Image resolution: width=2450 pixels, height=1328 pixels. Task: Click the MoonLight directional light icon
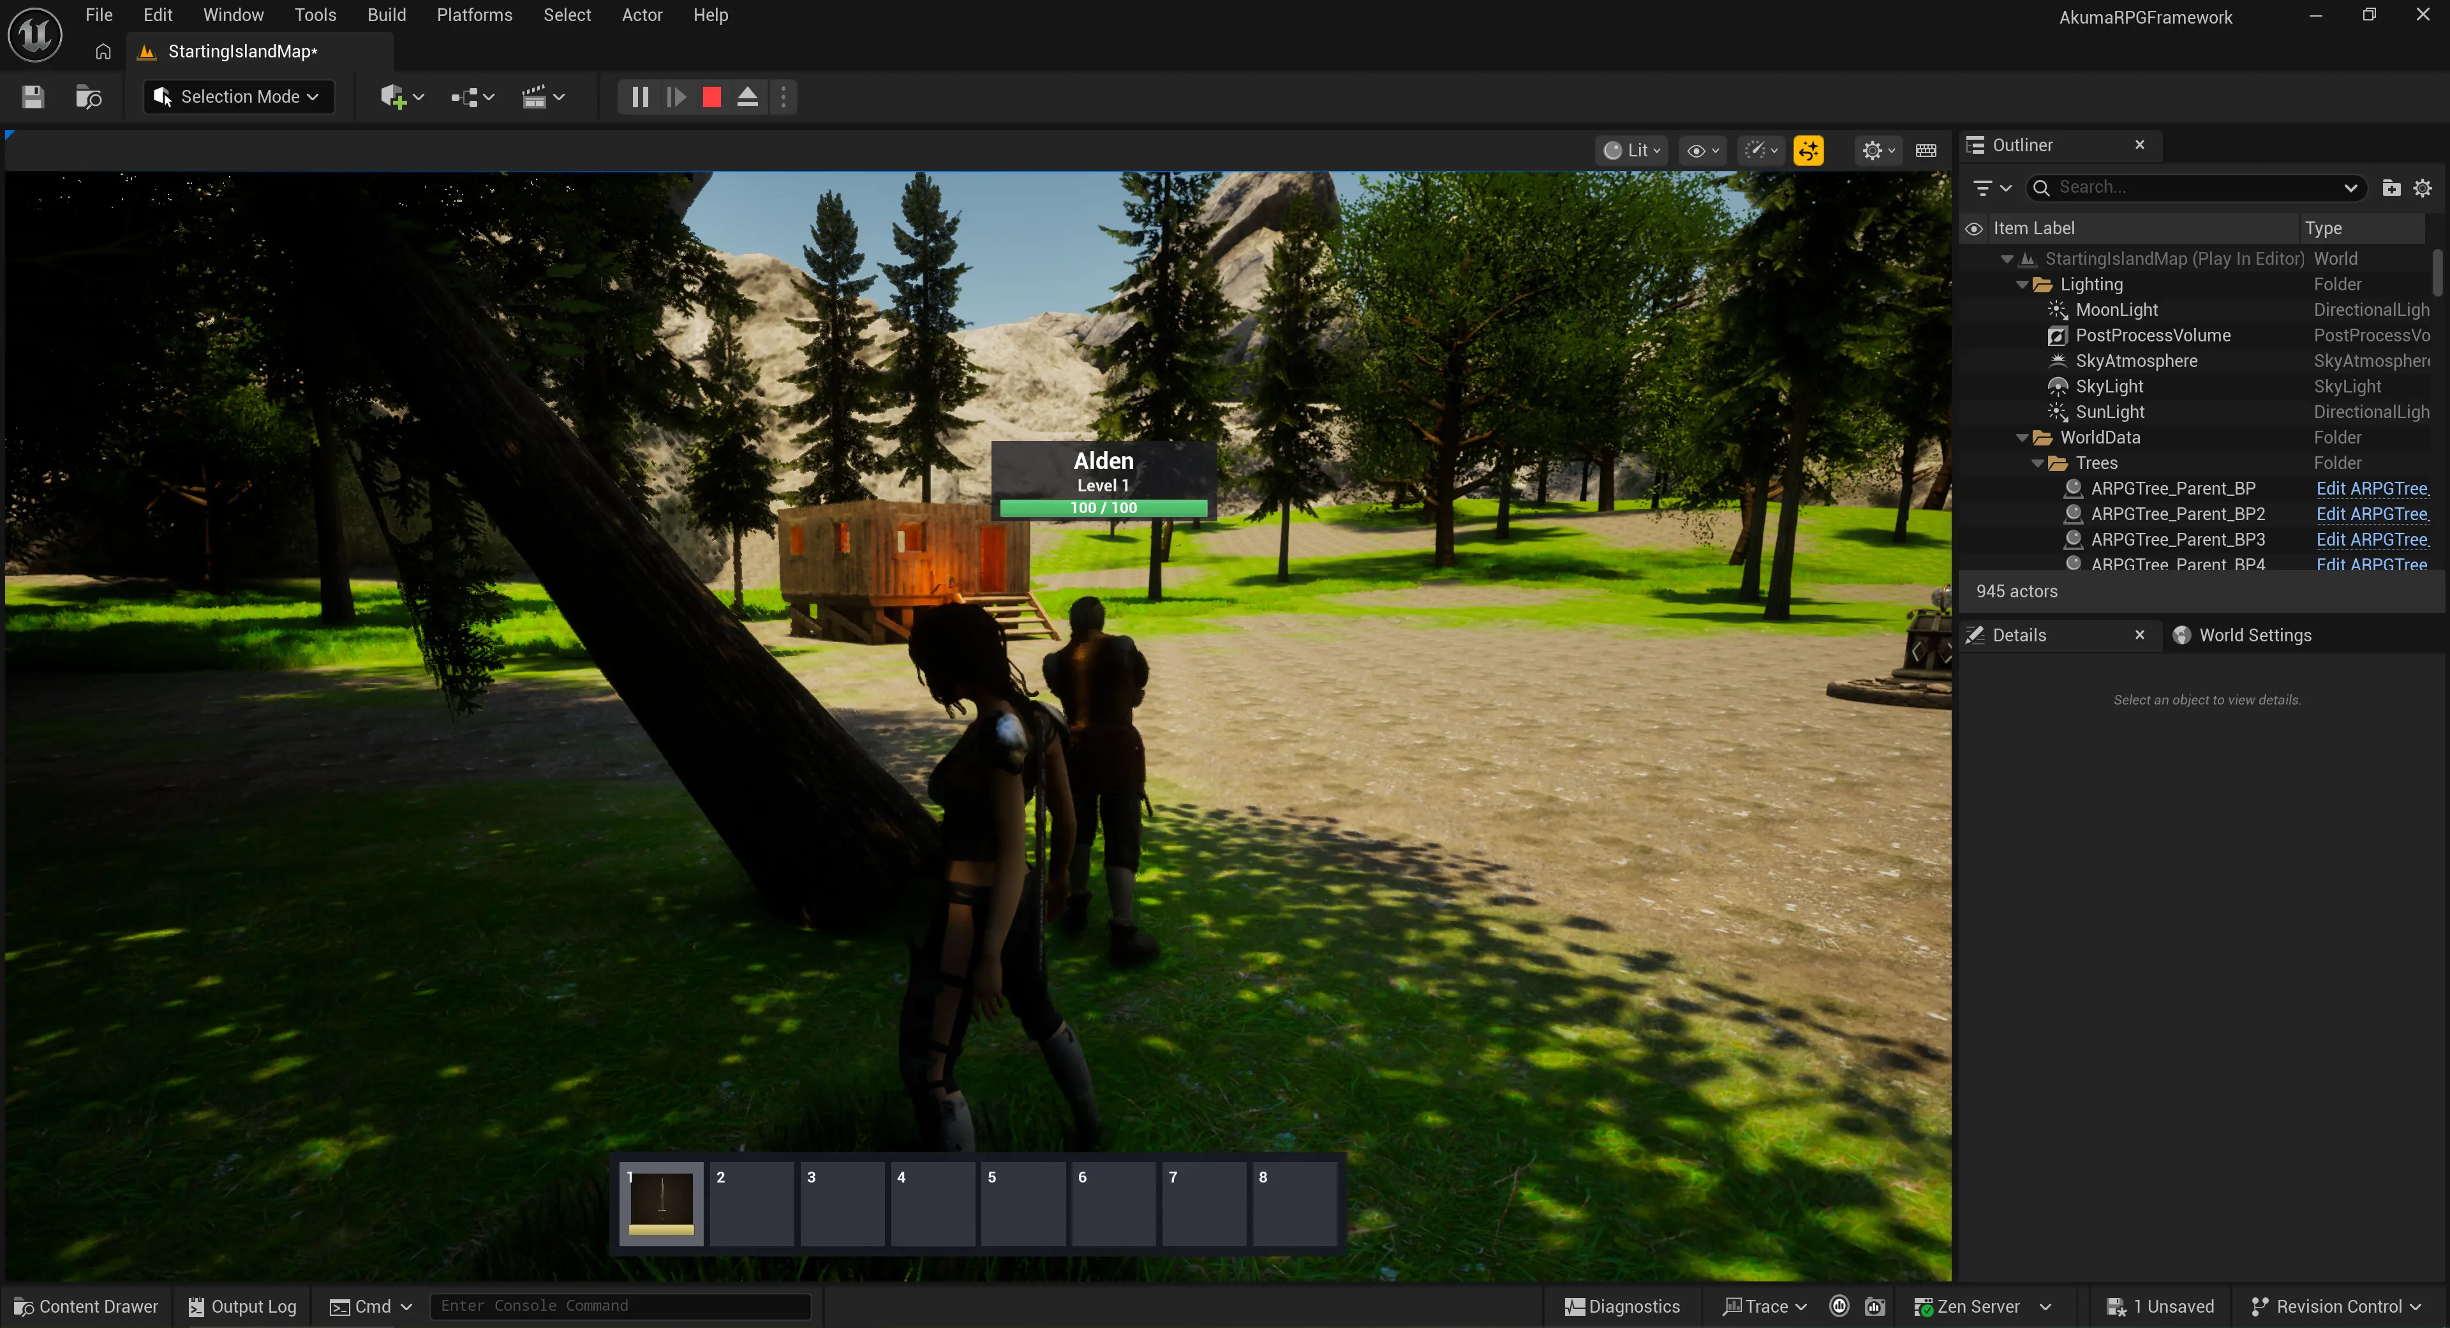[2057, 310]
